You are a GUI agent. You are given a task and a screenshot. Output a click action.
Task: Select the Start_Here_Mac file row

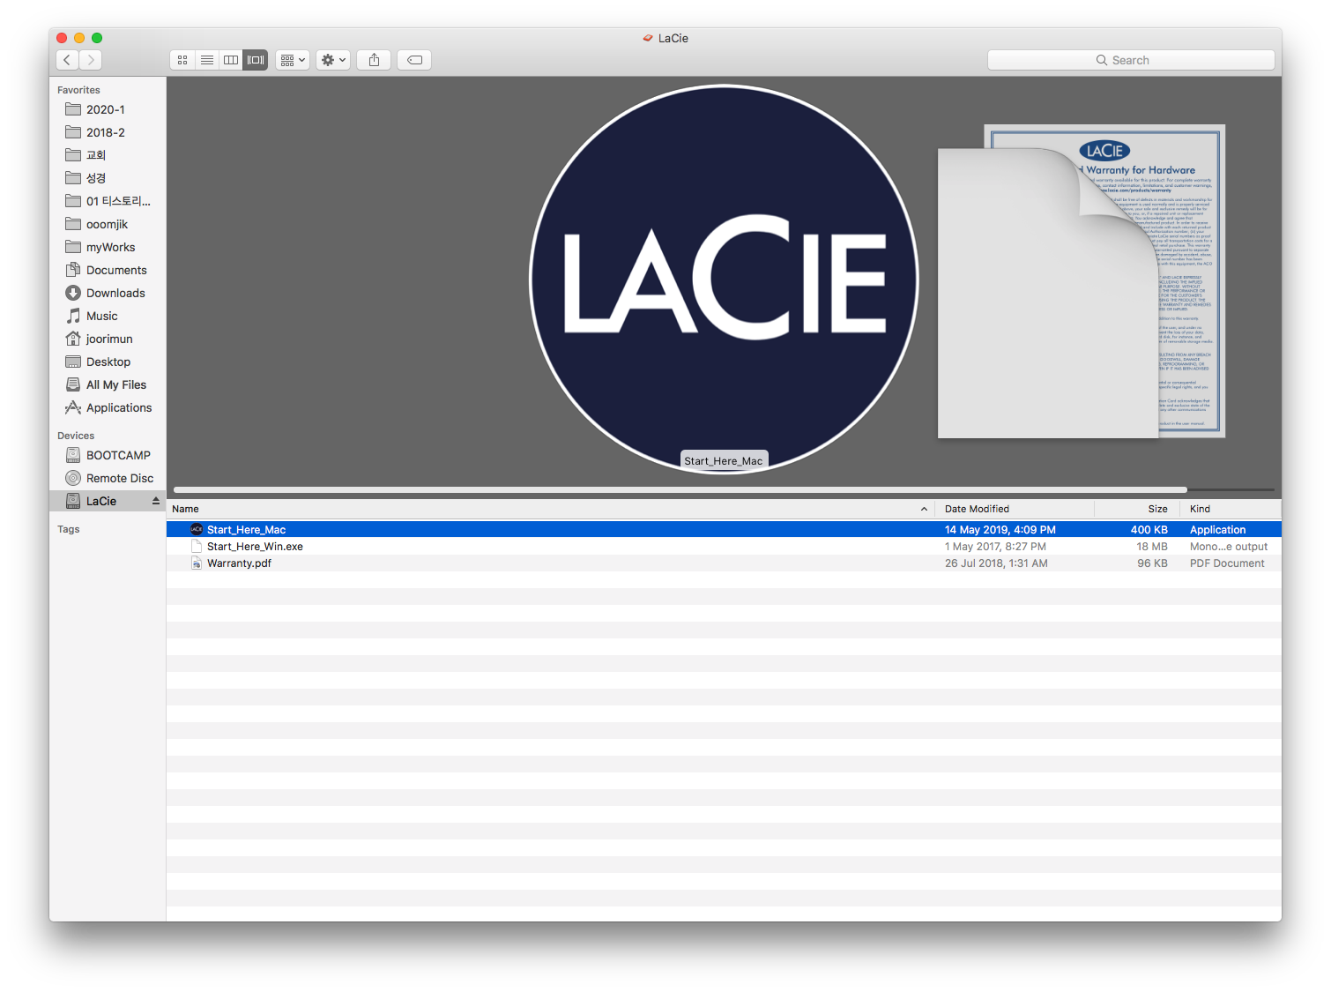[724, 530]
